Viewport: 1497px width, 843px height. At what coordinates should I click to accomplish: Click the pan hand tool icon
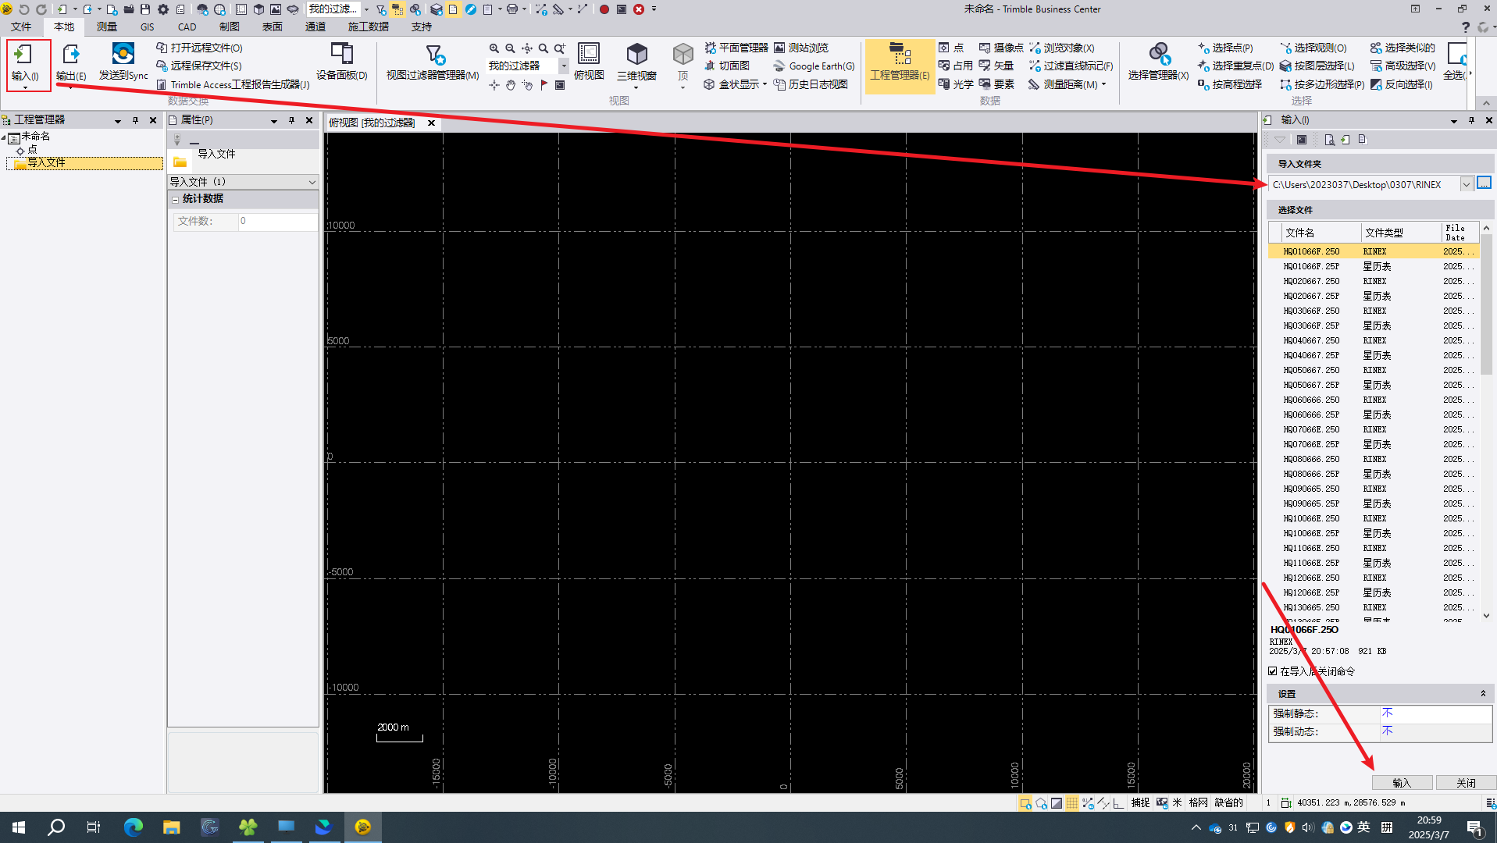pos(511,85)
